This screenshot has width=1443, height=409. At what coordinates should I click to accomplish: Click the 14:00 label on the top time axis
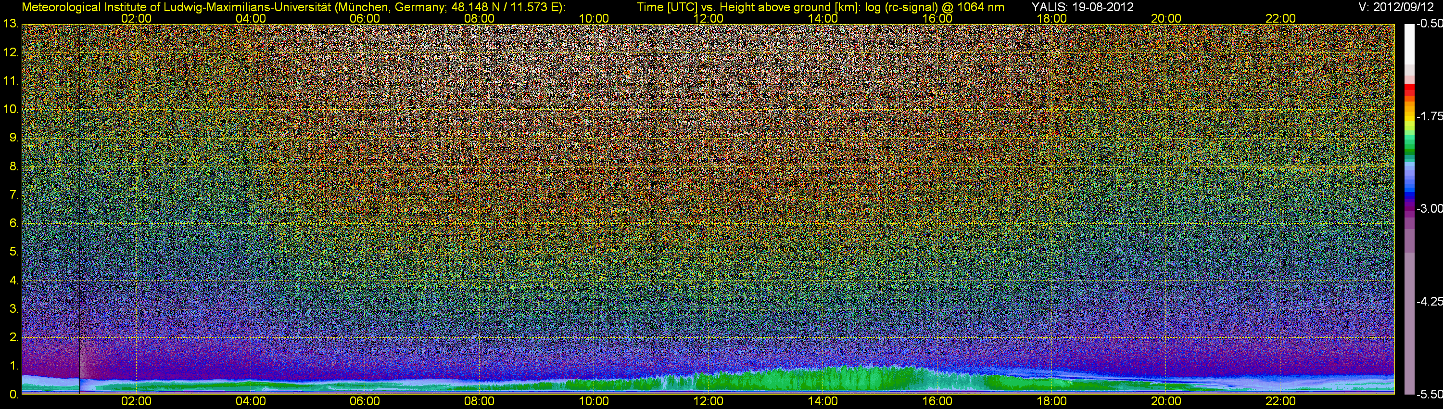point(823,18)
